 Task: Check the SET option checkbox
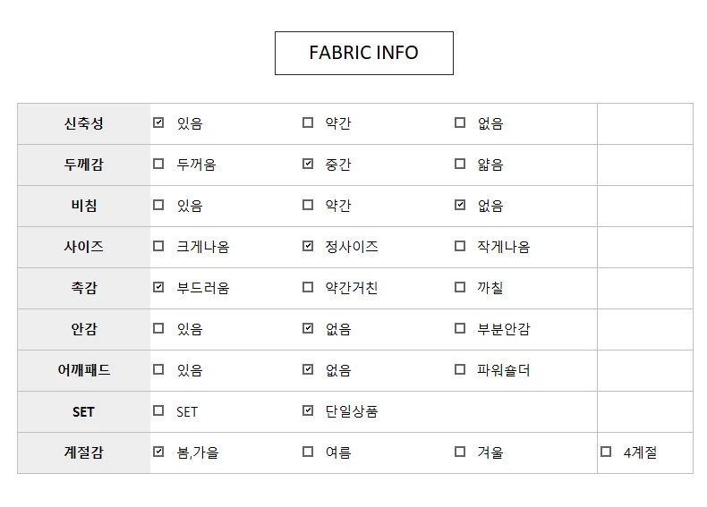click(x=158, y=410)
